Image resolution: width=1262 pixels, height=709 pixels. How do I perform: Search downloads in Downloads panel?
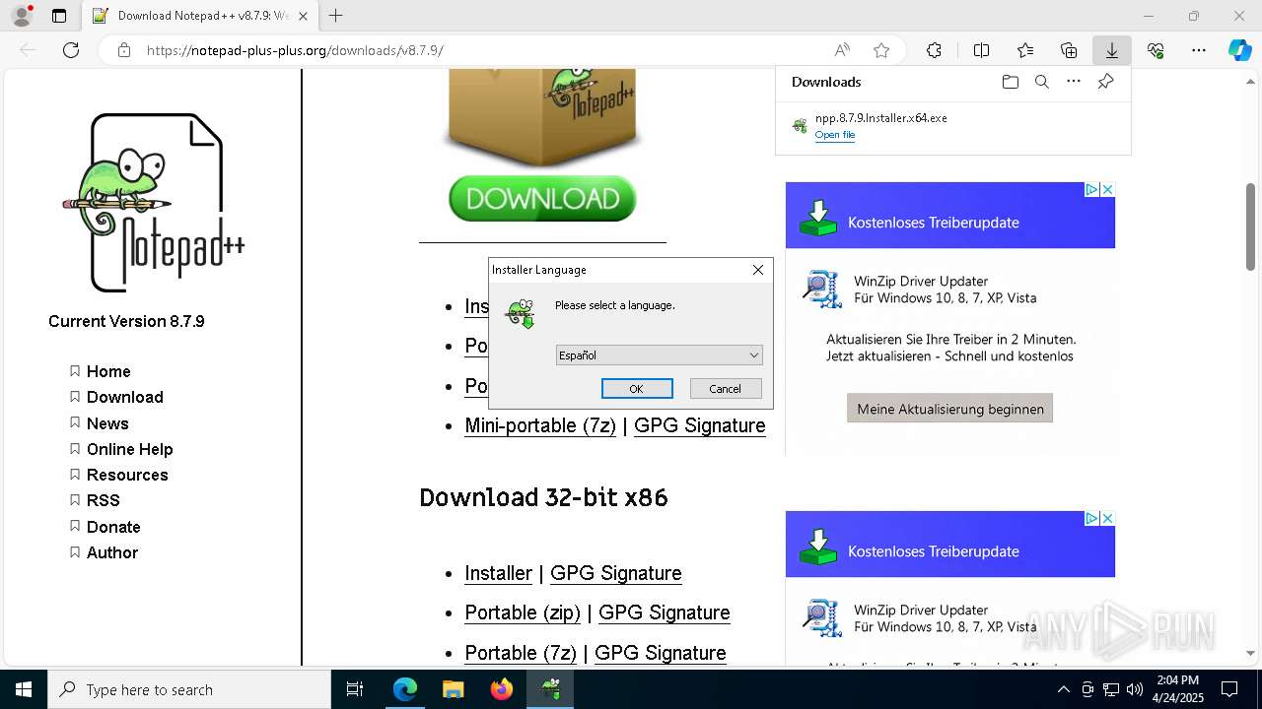click(x=1042, y=82)
